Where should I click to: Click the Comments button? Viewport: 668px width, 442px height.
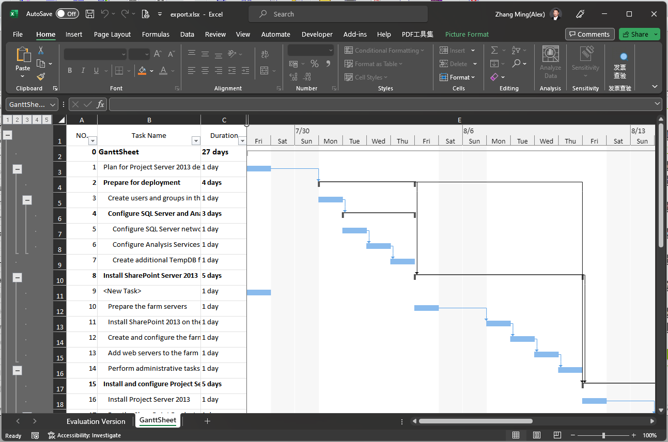(589, 34)
